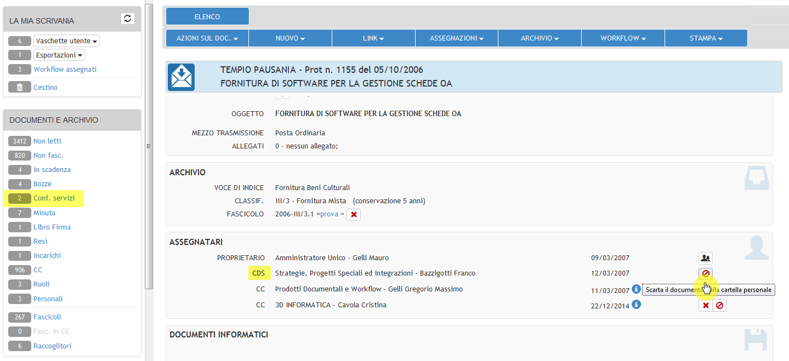This screenshot has height=361, width=789.
Task: Open the Azioni sul doc. menu
Action: point(207,38)
